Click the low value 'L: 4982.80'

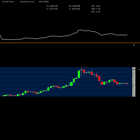(74, 9)
